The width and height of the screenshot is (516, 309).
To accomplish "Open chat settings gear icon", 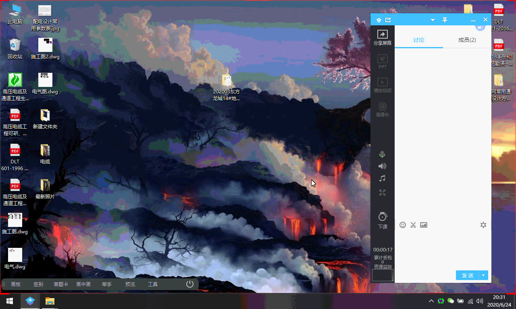I will click(483, 225).
